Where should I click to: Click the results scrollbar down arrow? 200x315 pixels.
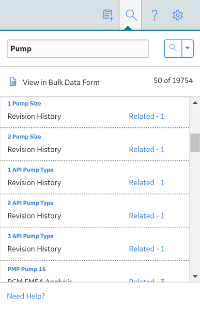[195, 276]
